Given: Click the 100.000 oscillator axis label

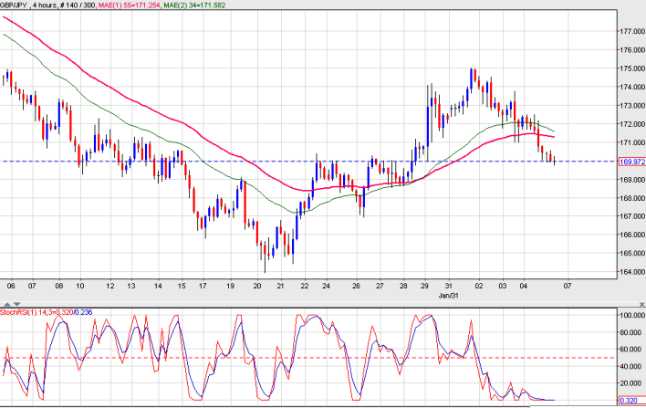Looking at the screenshot, I should coord(631,314).
